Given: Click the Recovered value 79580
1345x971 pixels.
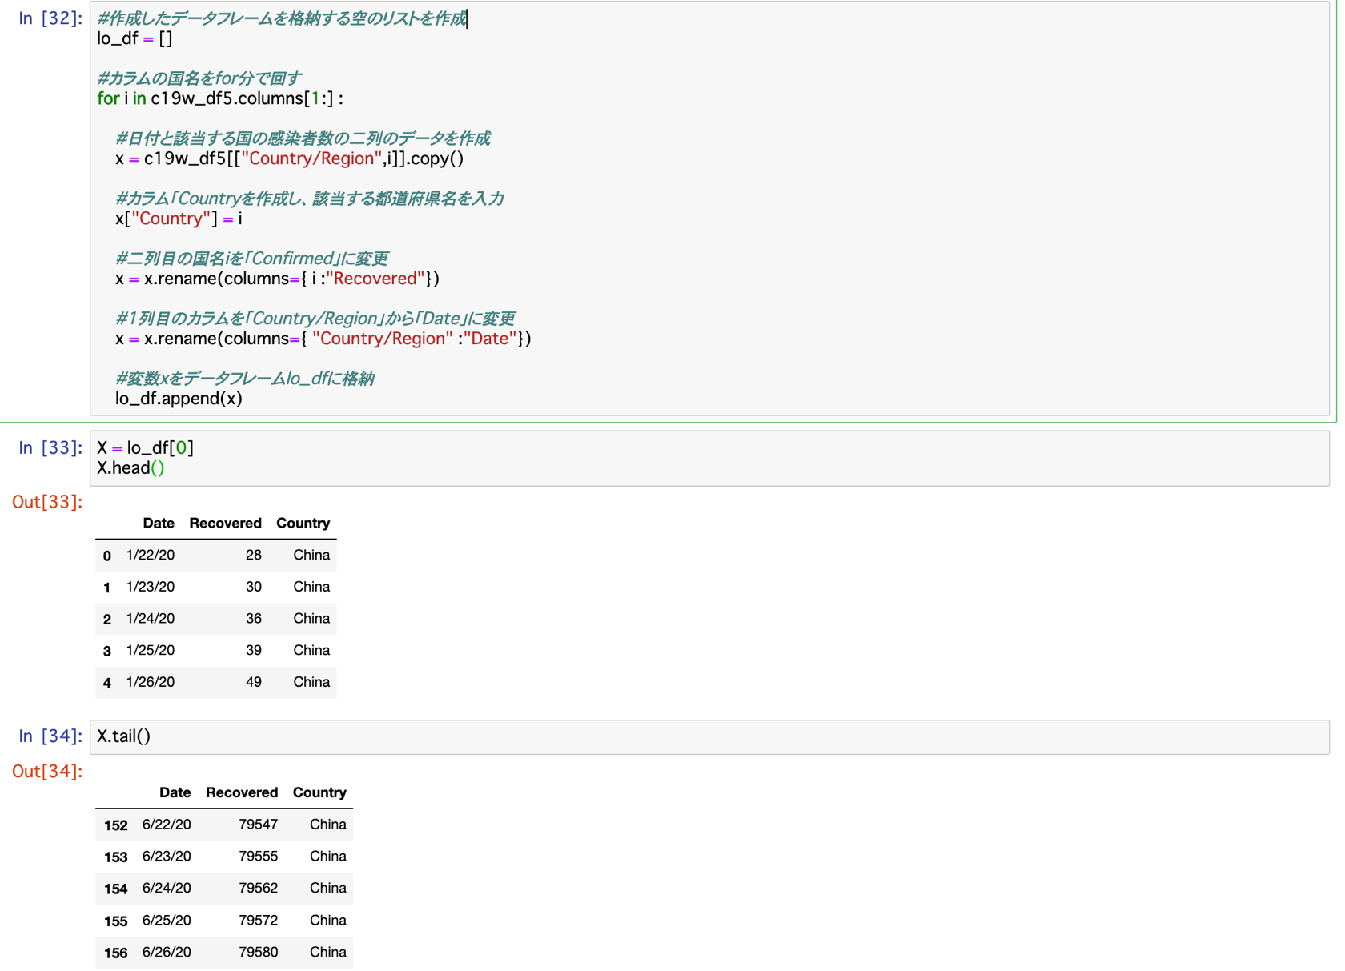Looking at the screenshot, I should tap(259, 952).
